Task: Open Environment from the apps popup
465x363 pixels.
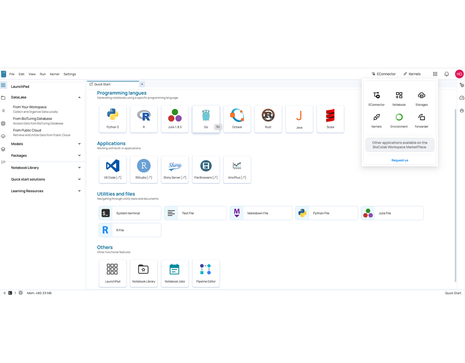Action: [399, 119]
